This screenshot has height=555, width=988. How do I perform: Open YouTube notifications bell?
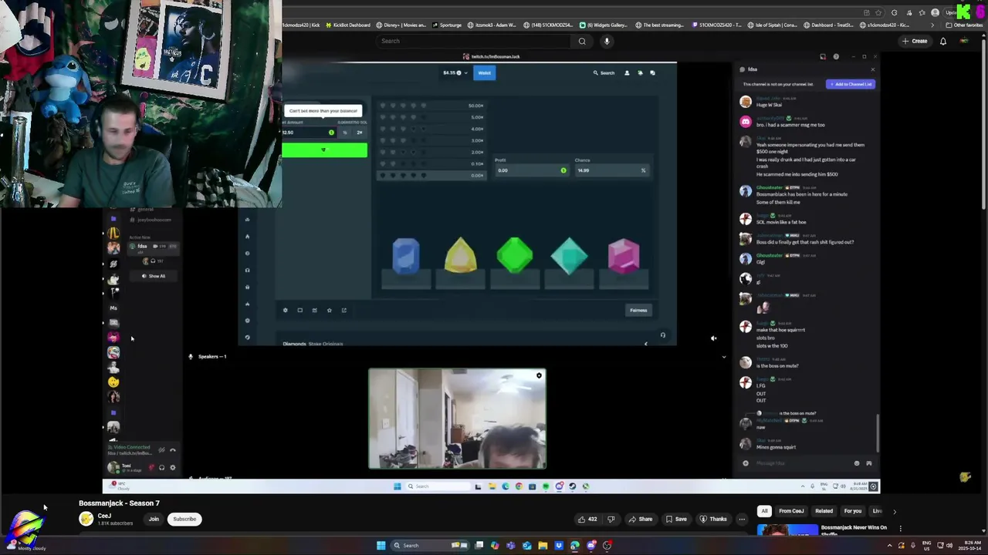point(943,41)
